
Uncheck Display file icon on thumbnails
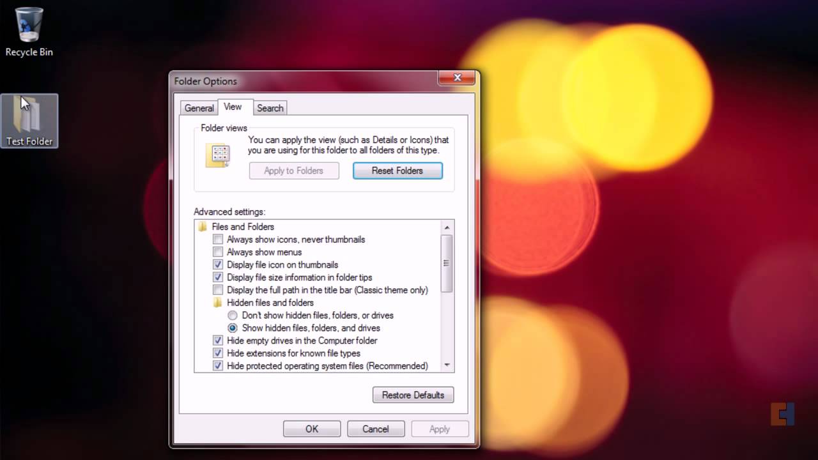click(218, 264)
